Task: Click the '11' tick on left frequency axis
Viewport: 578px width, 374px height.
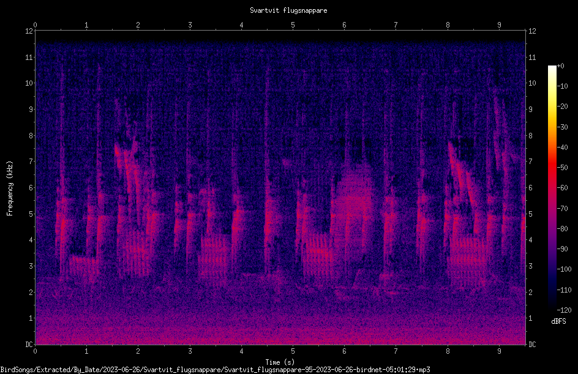Action: (x=29, y=57)
